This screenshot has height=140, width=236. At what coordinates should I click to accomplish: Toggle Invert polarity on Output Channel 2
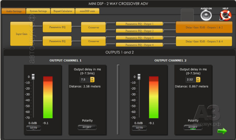click(x=193, y=127)
